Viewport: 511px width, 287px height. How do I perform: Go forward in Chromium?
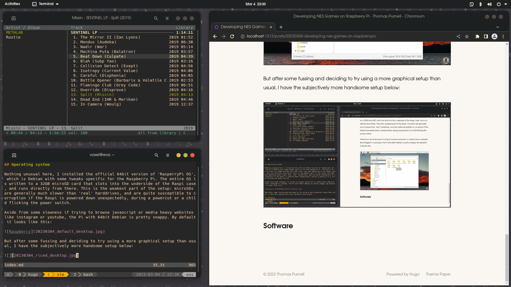224,36
